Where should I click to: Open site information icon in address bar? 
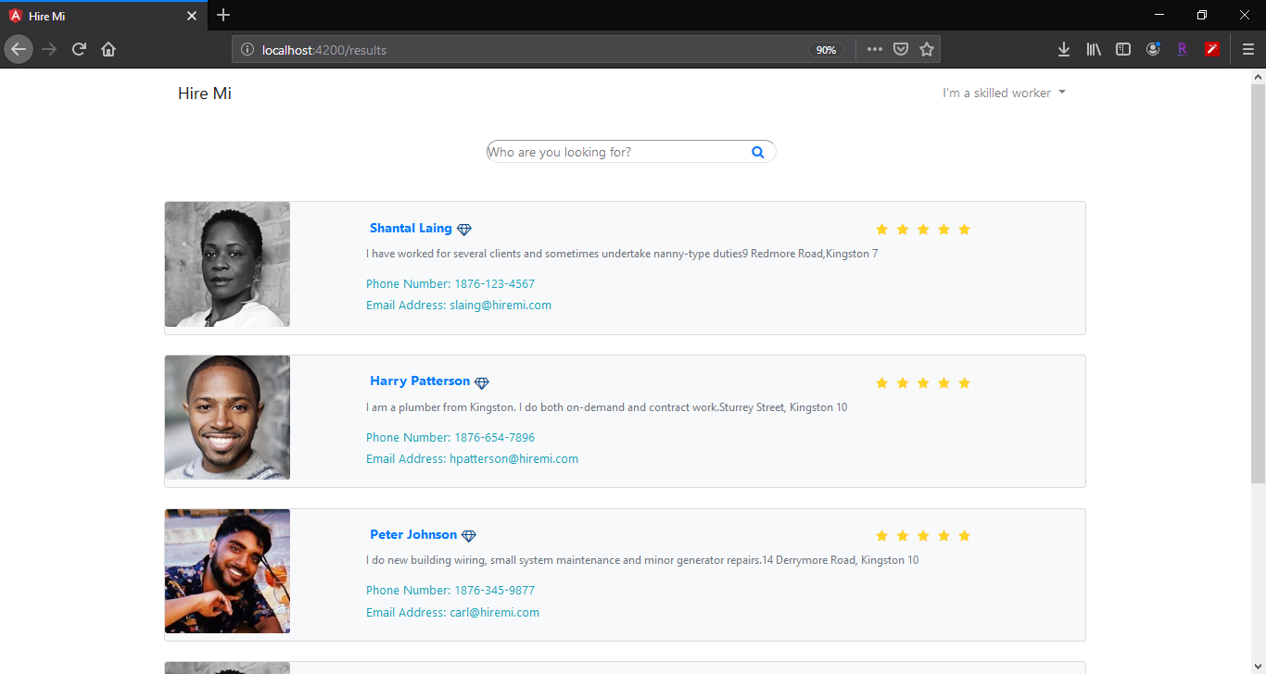[x=247, y=50]
